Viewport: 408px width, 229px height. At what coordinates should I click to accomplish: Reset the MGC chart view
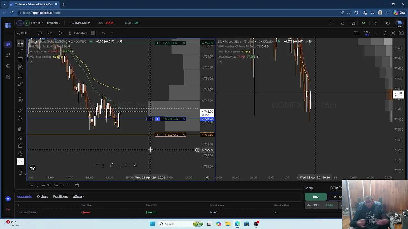[135, 165]
